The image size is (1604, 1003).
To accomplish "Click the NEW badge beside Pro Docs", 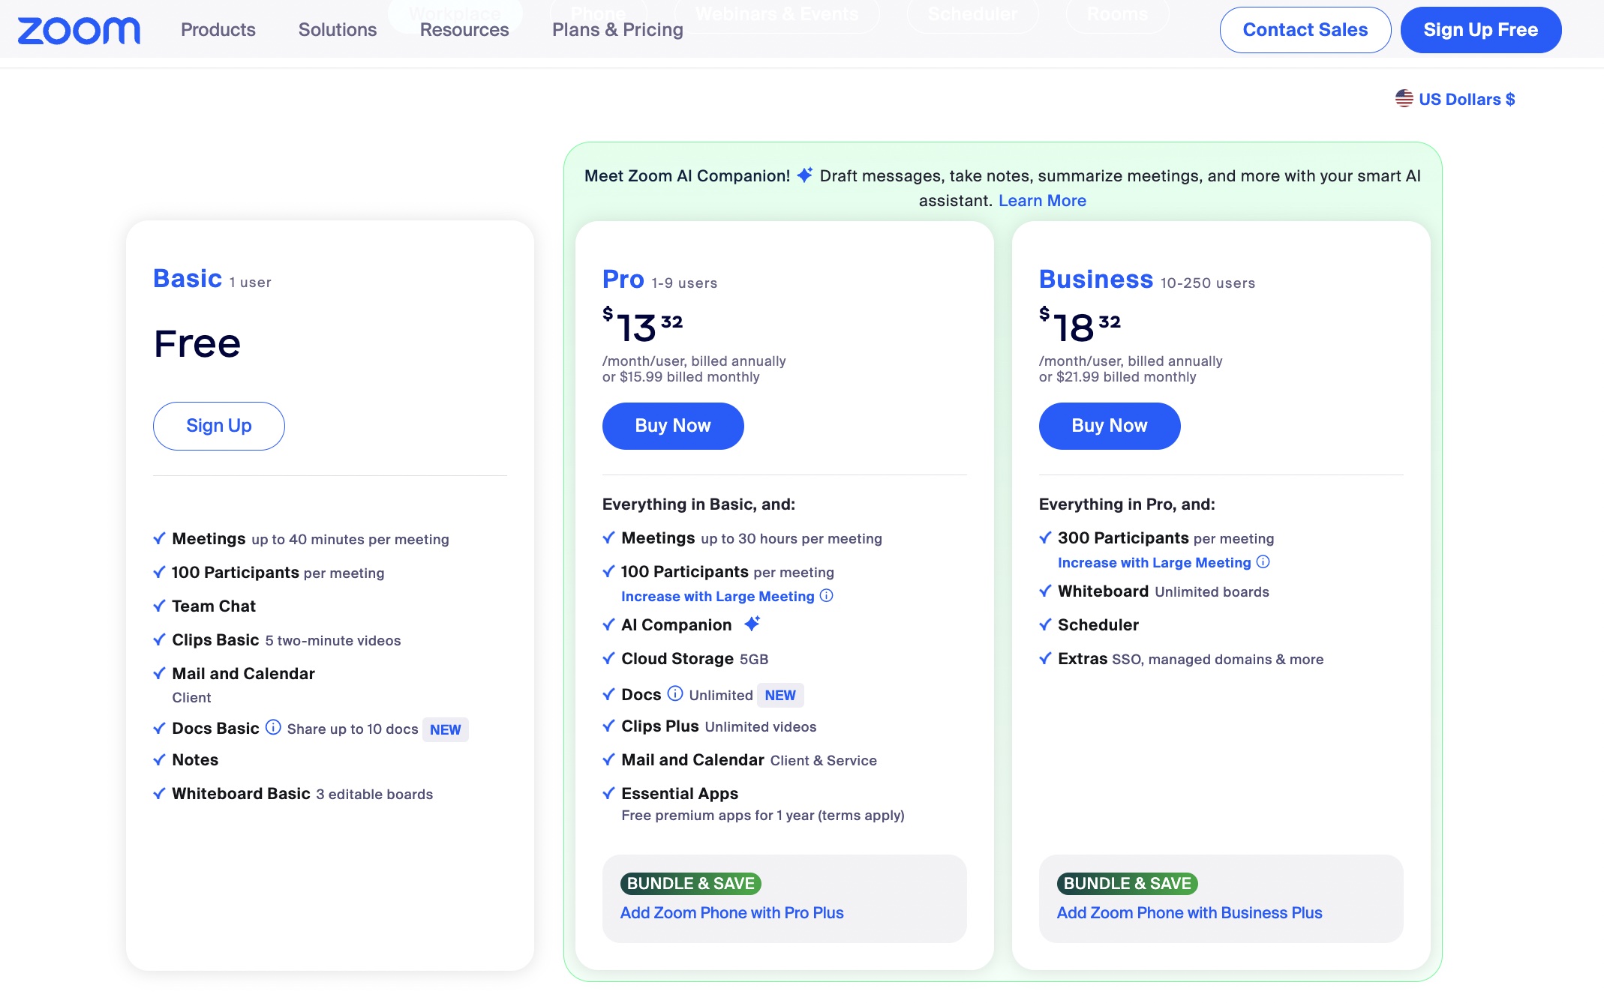I will click(x=780, y=696).
